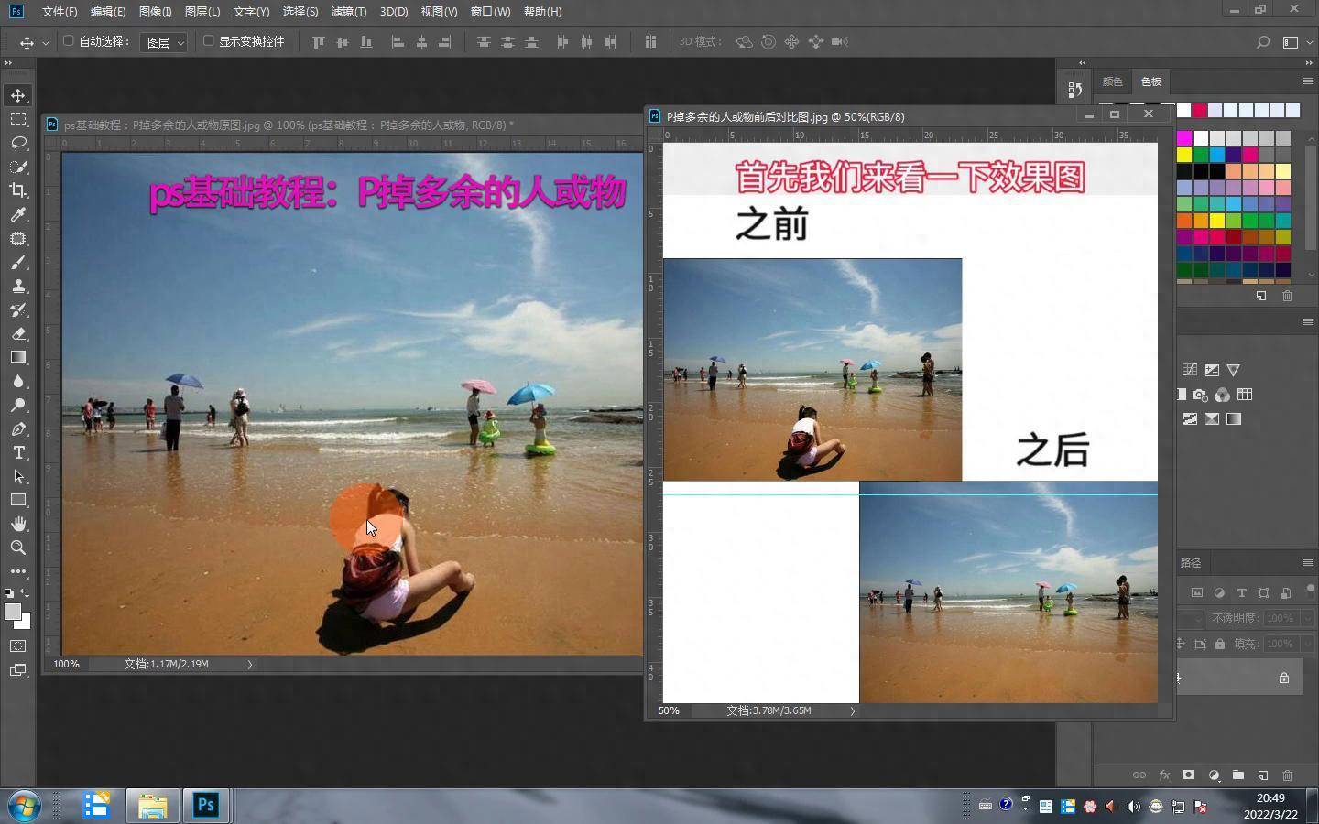
Task: Select the Pen tool
Action: coord(18,428)
